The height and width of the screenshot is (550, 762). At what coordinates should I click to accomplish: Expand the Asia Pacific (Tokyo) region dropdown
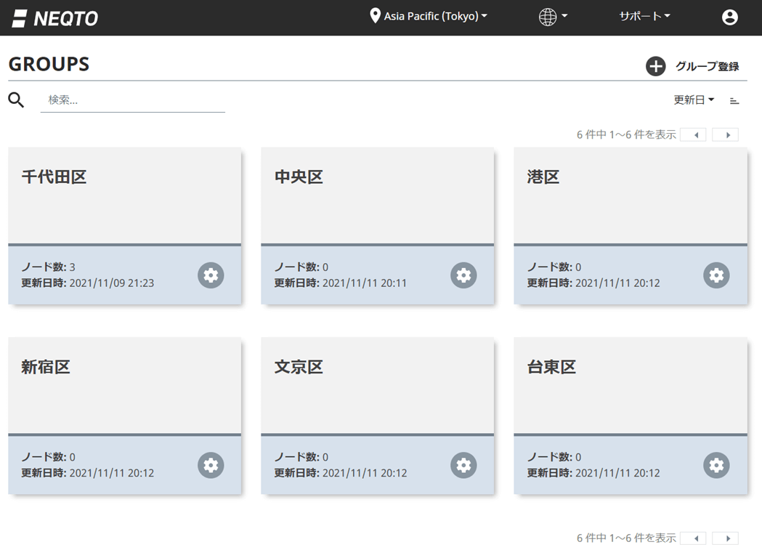[x=429, y=16]
